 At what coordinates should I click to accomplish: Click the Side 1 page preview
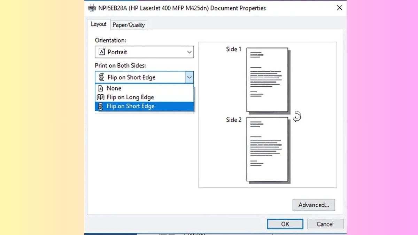[x=267, y=80]
